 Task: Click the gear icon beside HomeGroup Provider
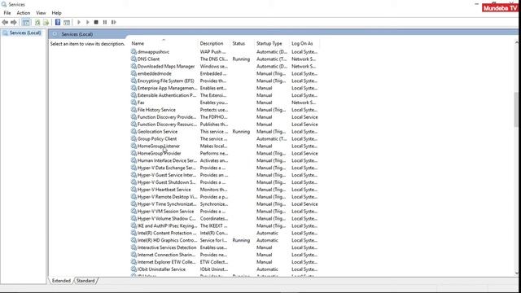tap(134, 153)
